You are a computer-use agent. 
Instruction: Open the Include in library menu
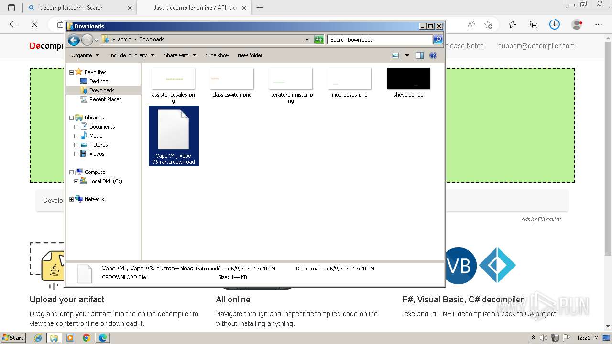pos(131,55)
